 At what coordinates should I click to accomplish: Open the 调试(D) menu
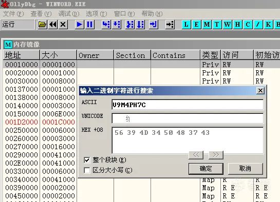pyautogui.click(x=69, y=14)
